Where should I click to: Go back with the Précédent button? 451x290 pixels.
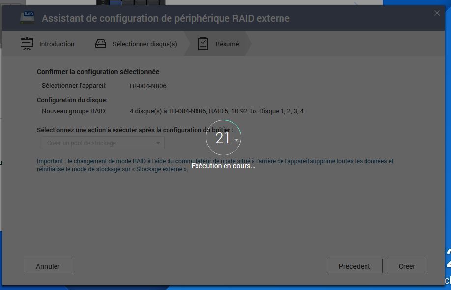(354, 266)
